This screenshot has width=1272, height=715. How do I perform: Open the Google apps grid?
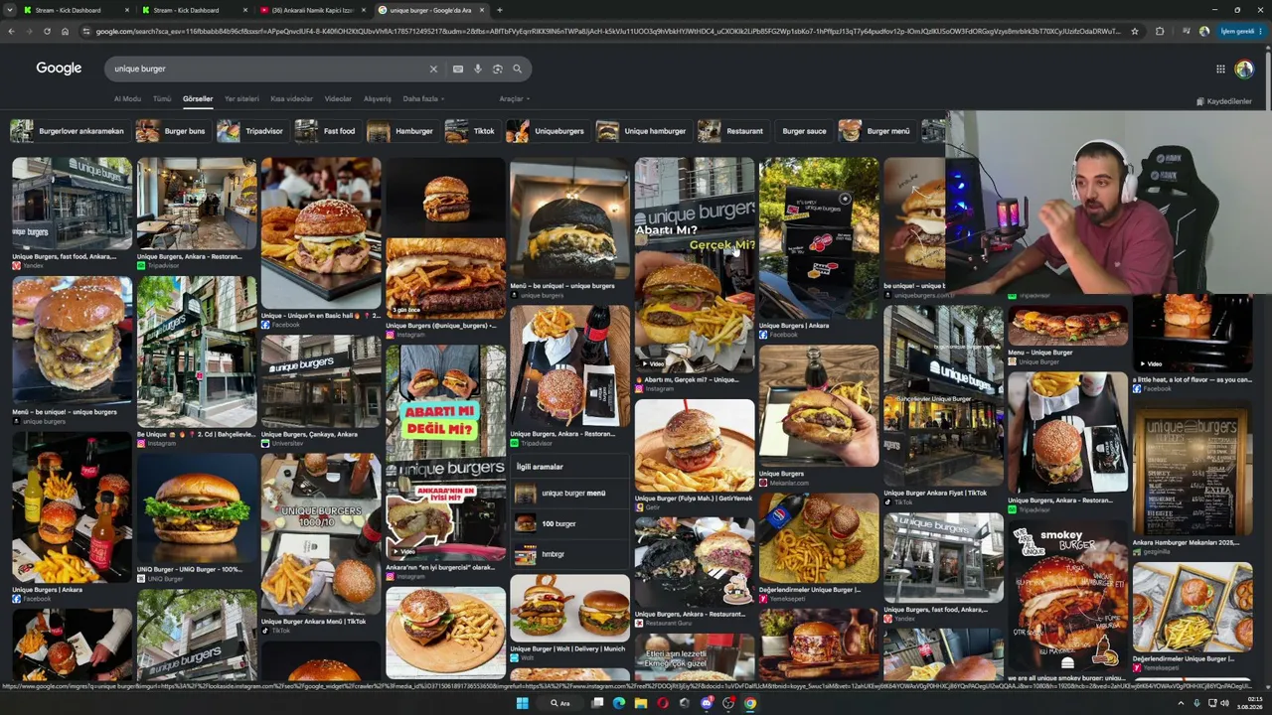[1220, 69]
